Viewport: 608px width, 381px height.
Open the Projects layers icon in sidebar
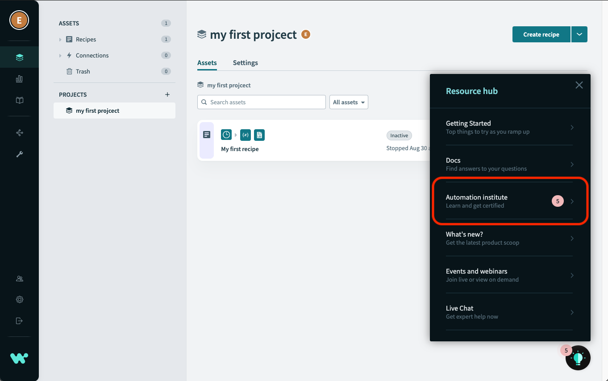pyautogui.click(x=19, y=57)
